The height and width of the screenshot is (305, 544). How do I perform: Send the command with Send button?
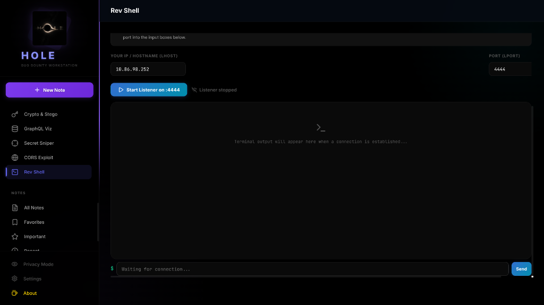(x=522, y=269)
